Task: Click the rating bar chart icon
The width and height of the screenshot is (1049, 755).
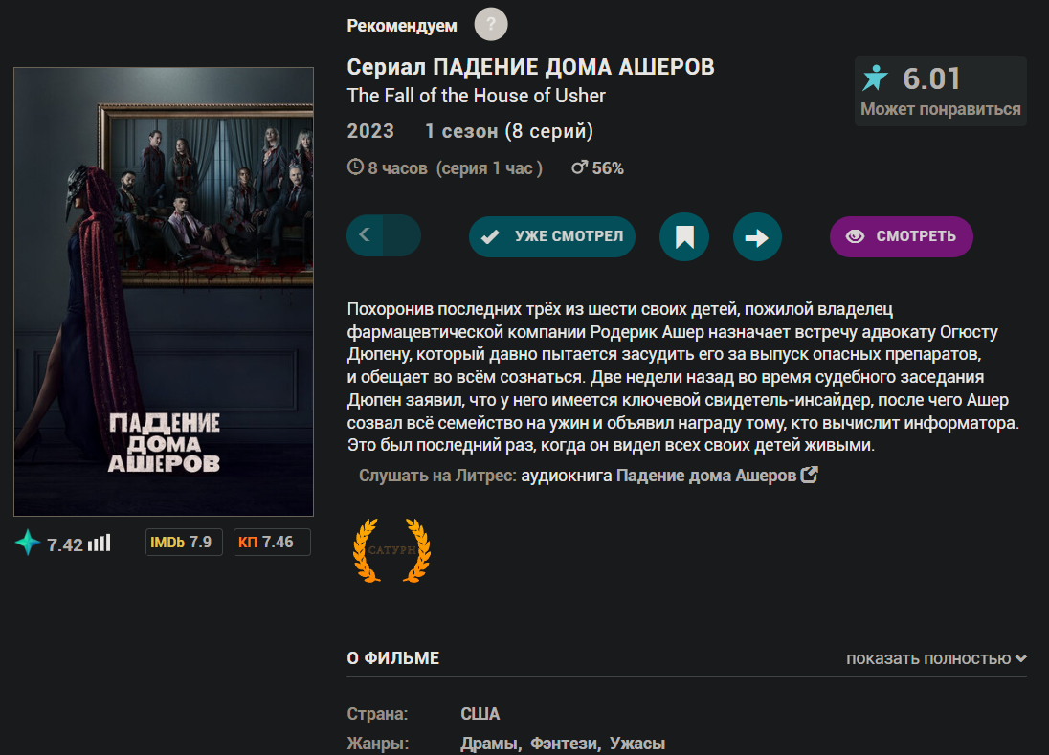Action: tap(99, 543)
